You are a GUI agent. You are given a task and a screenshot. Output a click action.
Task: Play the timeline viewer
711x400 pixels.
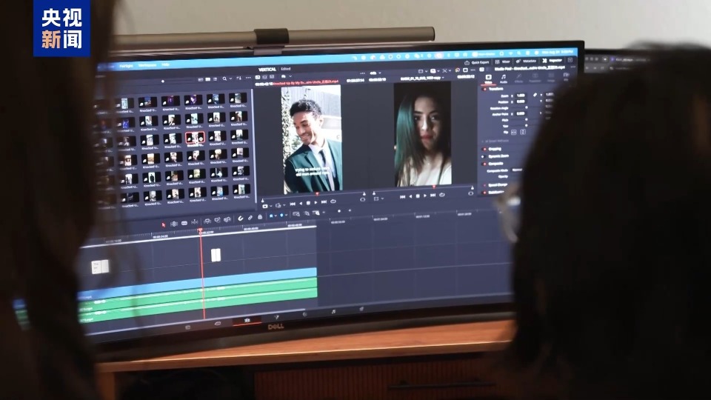pos(425,196)
